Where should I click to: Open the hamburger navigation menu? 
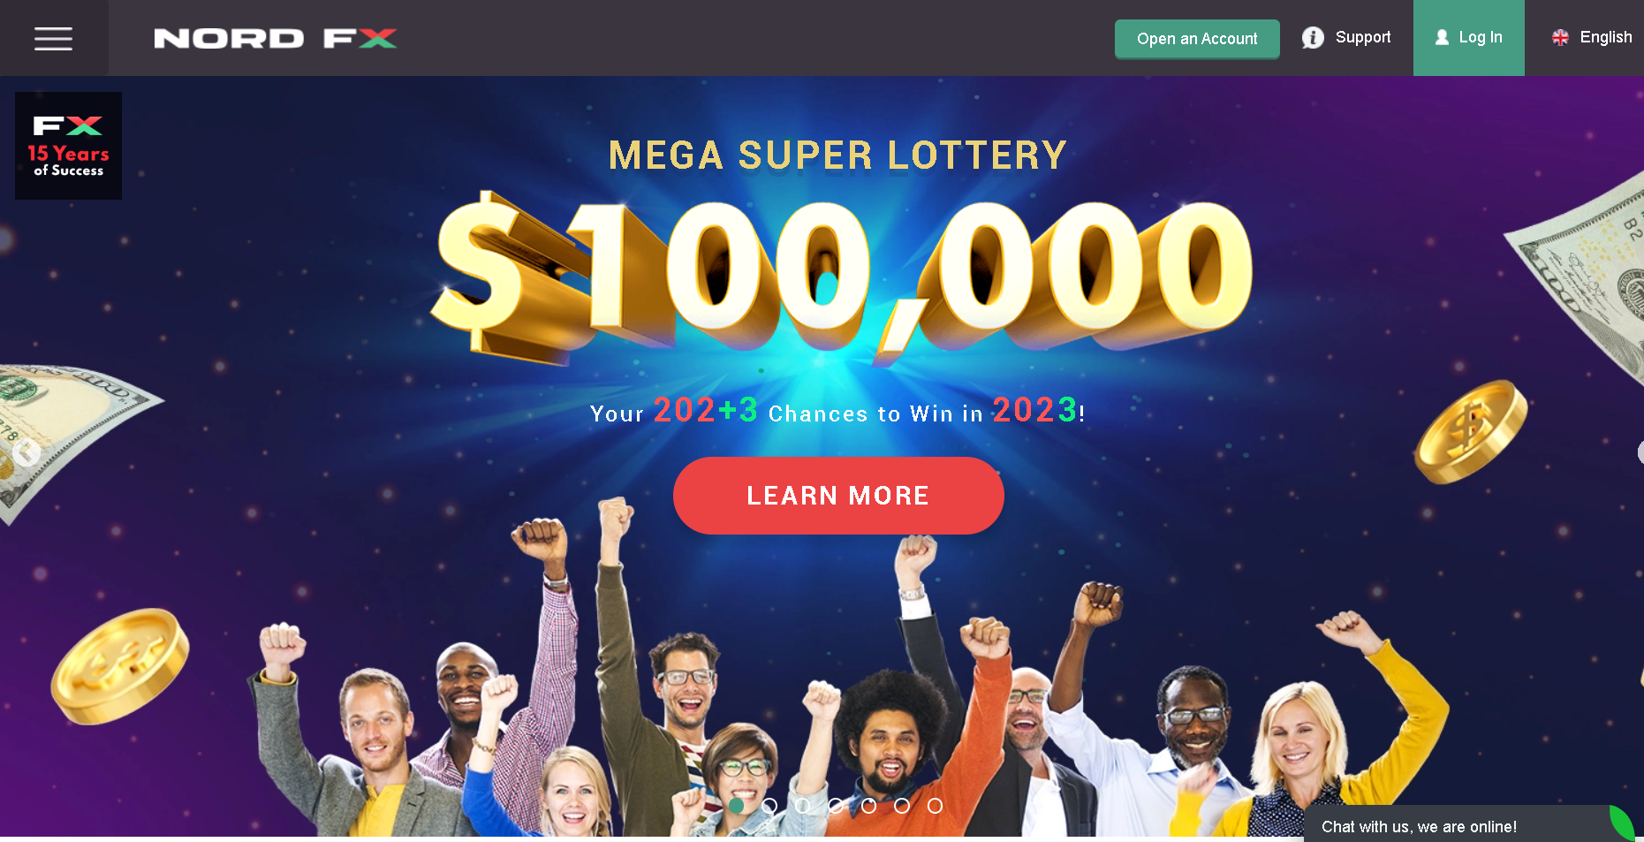pos(53,38)
